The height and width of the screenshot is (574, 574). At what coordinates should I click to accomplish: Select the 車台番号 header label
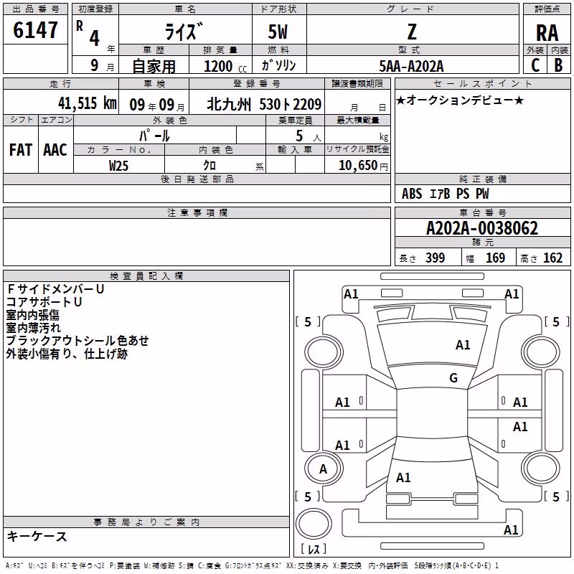tap(483, 212)
